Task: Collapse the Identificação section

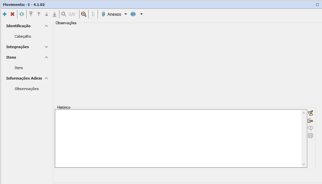Action: tap(46, 26)
